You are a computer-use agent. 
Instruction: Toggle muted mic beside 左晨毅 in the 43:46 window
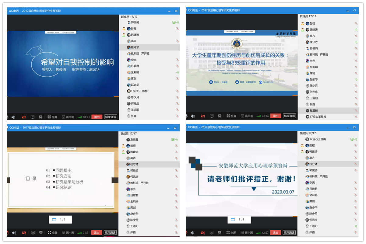click(x=356, y=110)
